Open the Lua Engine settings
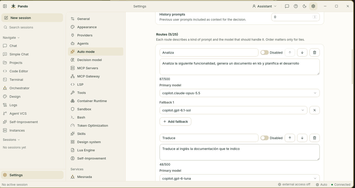Viewport: 355px width, 188px height. [x=96, y=150]
